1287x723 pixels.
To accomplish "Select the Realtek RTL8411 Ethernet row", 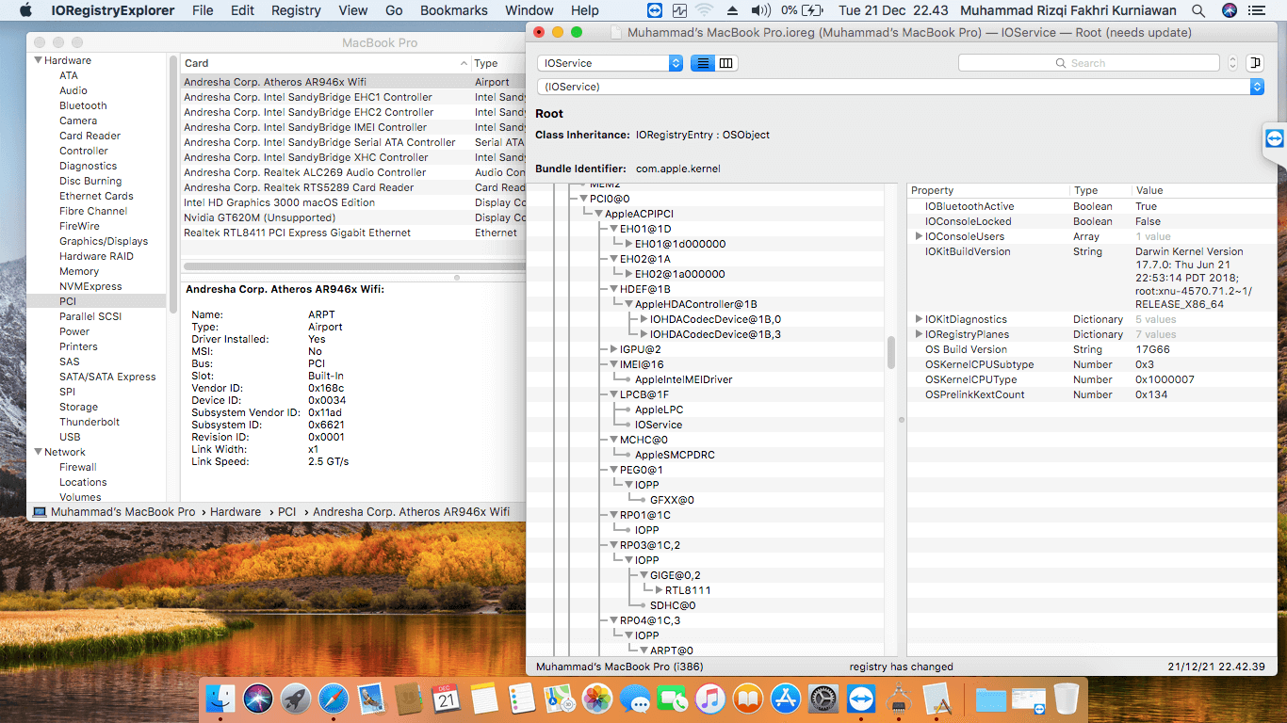I will tap(297, 233).
